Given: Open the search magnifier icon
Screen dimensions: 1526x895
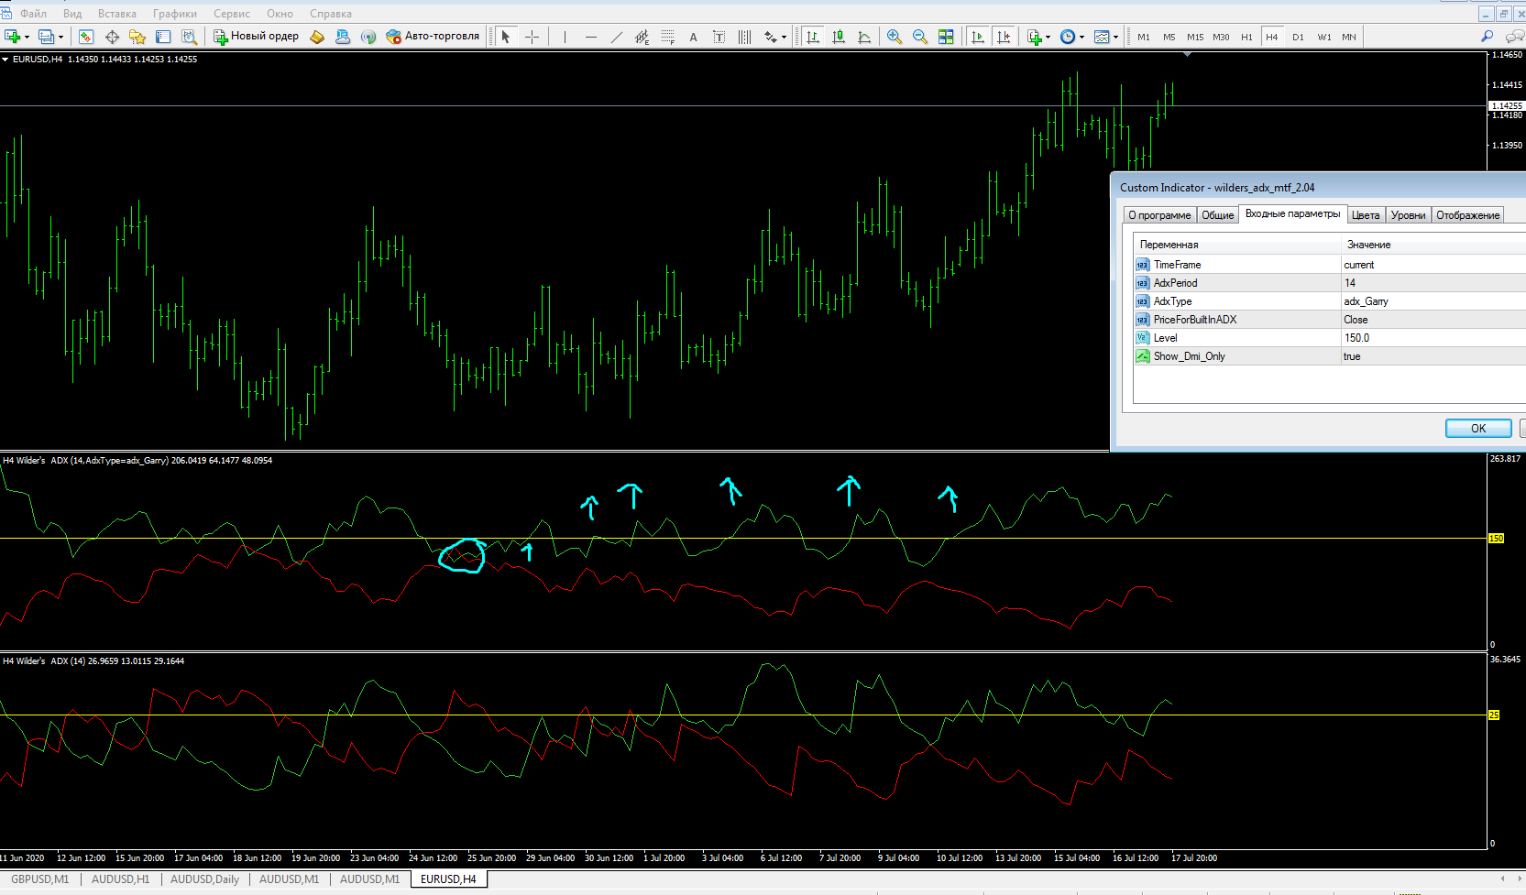Looking at the screenshot, I should tap(1487, 37).
